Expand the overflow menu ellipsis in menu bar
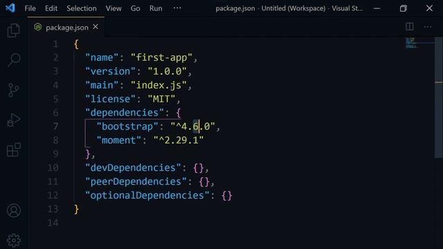Viewport: 443px width, 249px height. coord(177,8)
